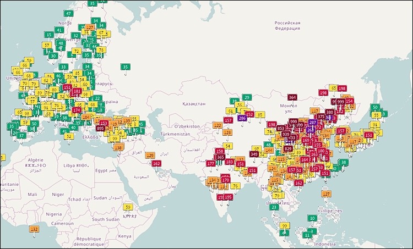Open the red 181 marker in Poland
This screenshot has height=249, width=413.
pyautogui.click(x=77, y=91)
